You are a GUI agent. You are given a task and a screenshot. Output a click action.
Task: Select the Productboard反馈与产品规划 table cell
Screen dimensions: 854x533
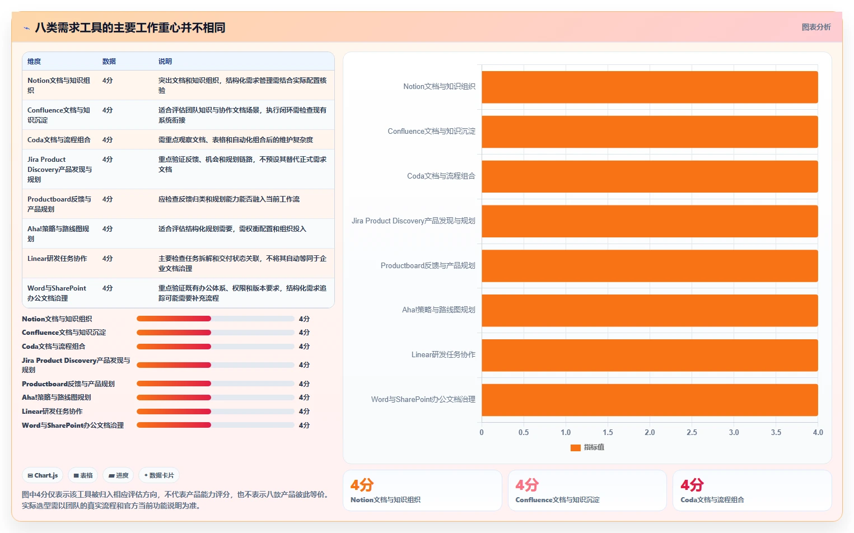60,204
